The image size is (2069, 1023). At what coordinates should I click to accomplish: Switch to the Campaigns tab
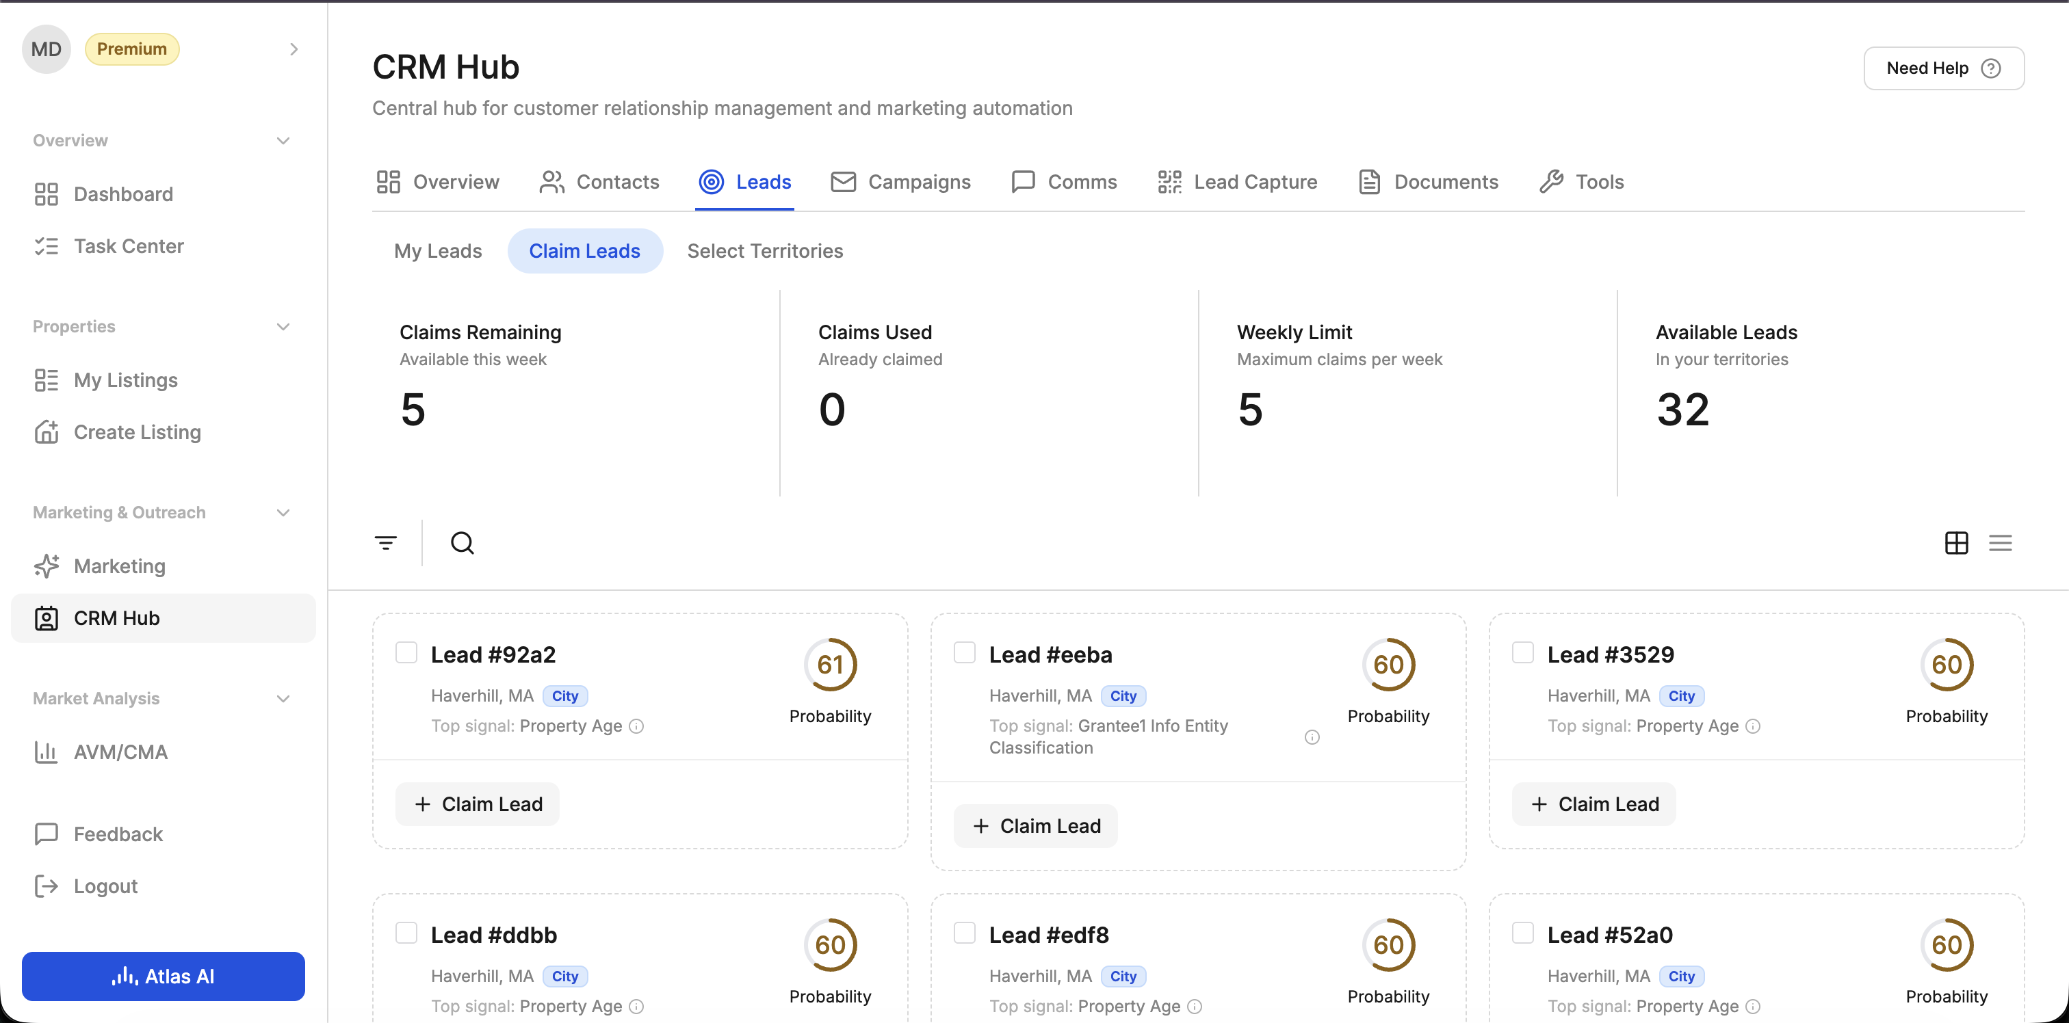point(901,181)
